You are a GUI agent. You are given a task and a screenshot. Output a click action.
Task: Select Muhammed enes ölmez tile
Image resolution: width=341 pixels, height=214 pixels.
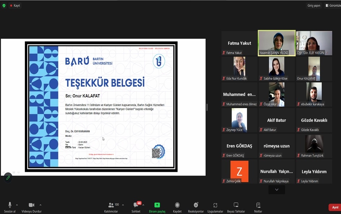(x=239, y=94)
